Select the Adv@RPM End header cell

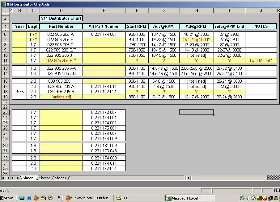tap(229, 26)
